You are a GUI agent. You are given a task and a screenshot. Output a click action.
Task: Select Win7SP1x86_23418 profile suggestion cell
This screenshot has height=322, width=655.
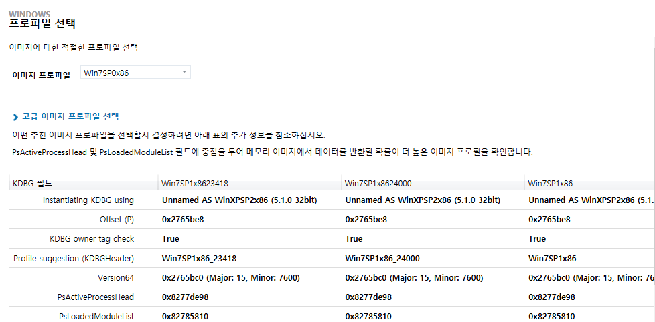[x=200, y=259]
